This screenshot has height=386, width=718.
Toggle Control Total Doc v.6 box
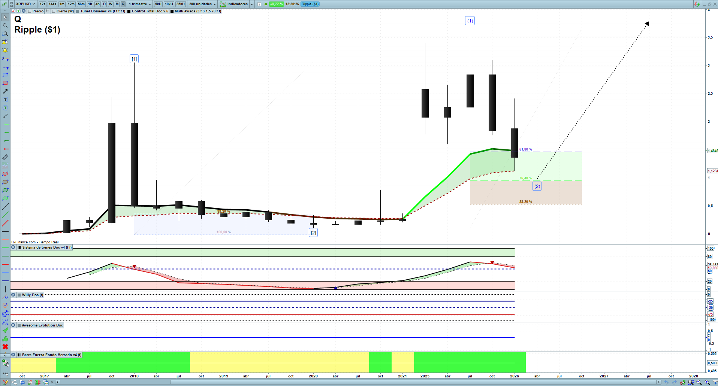(x=129, y=11)
